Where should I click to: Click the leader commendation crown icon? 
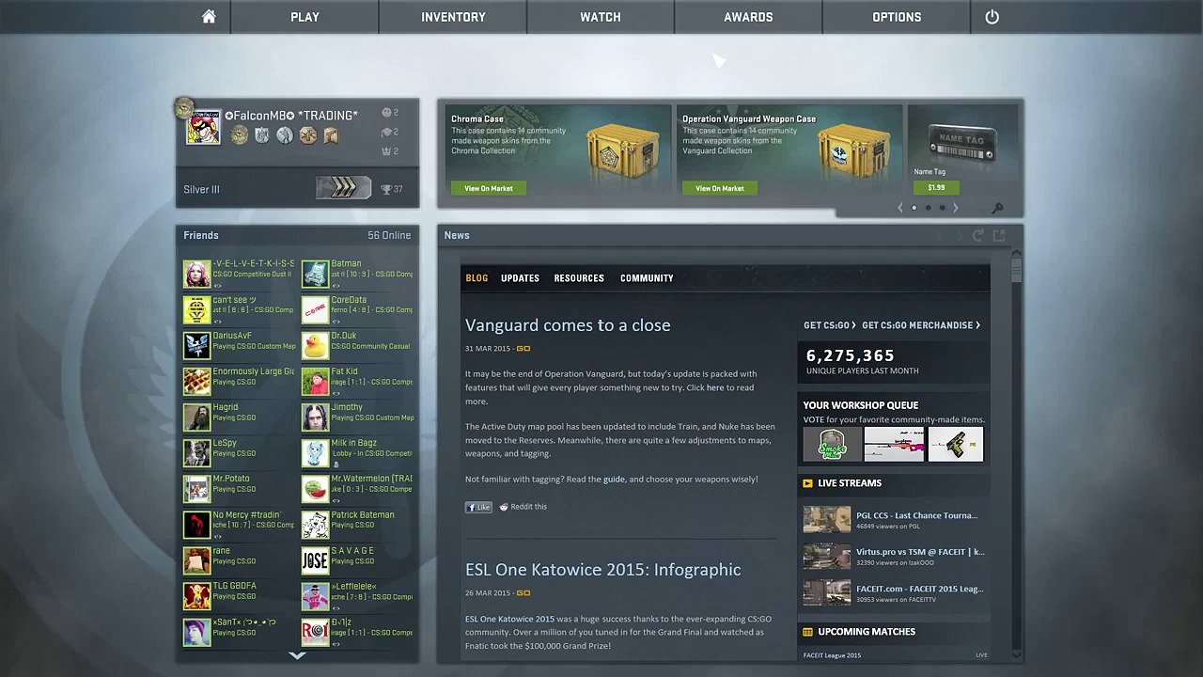(x=386, y=151)
